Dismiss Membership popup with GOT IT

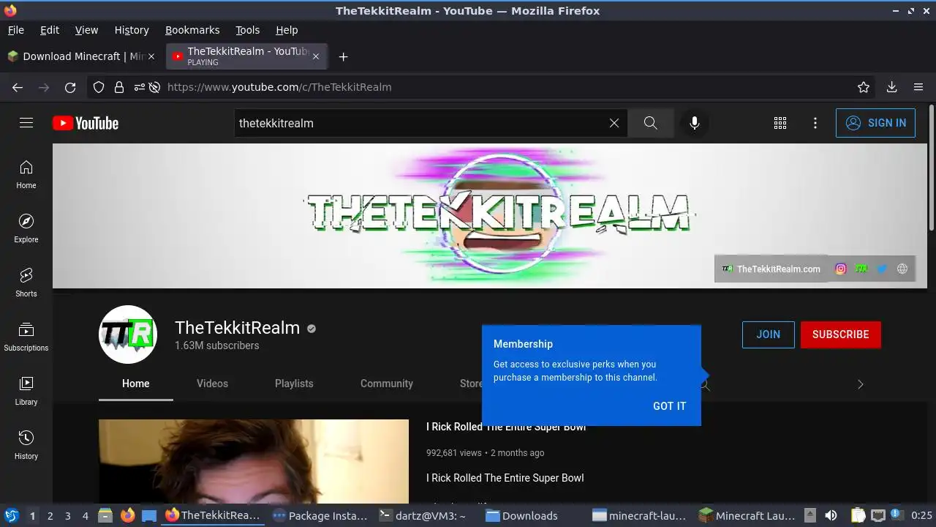(670, 406)
